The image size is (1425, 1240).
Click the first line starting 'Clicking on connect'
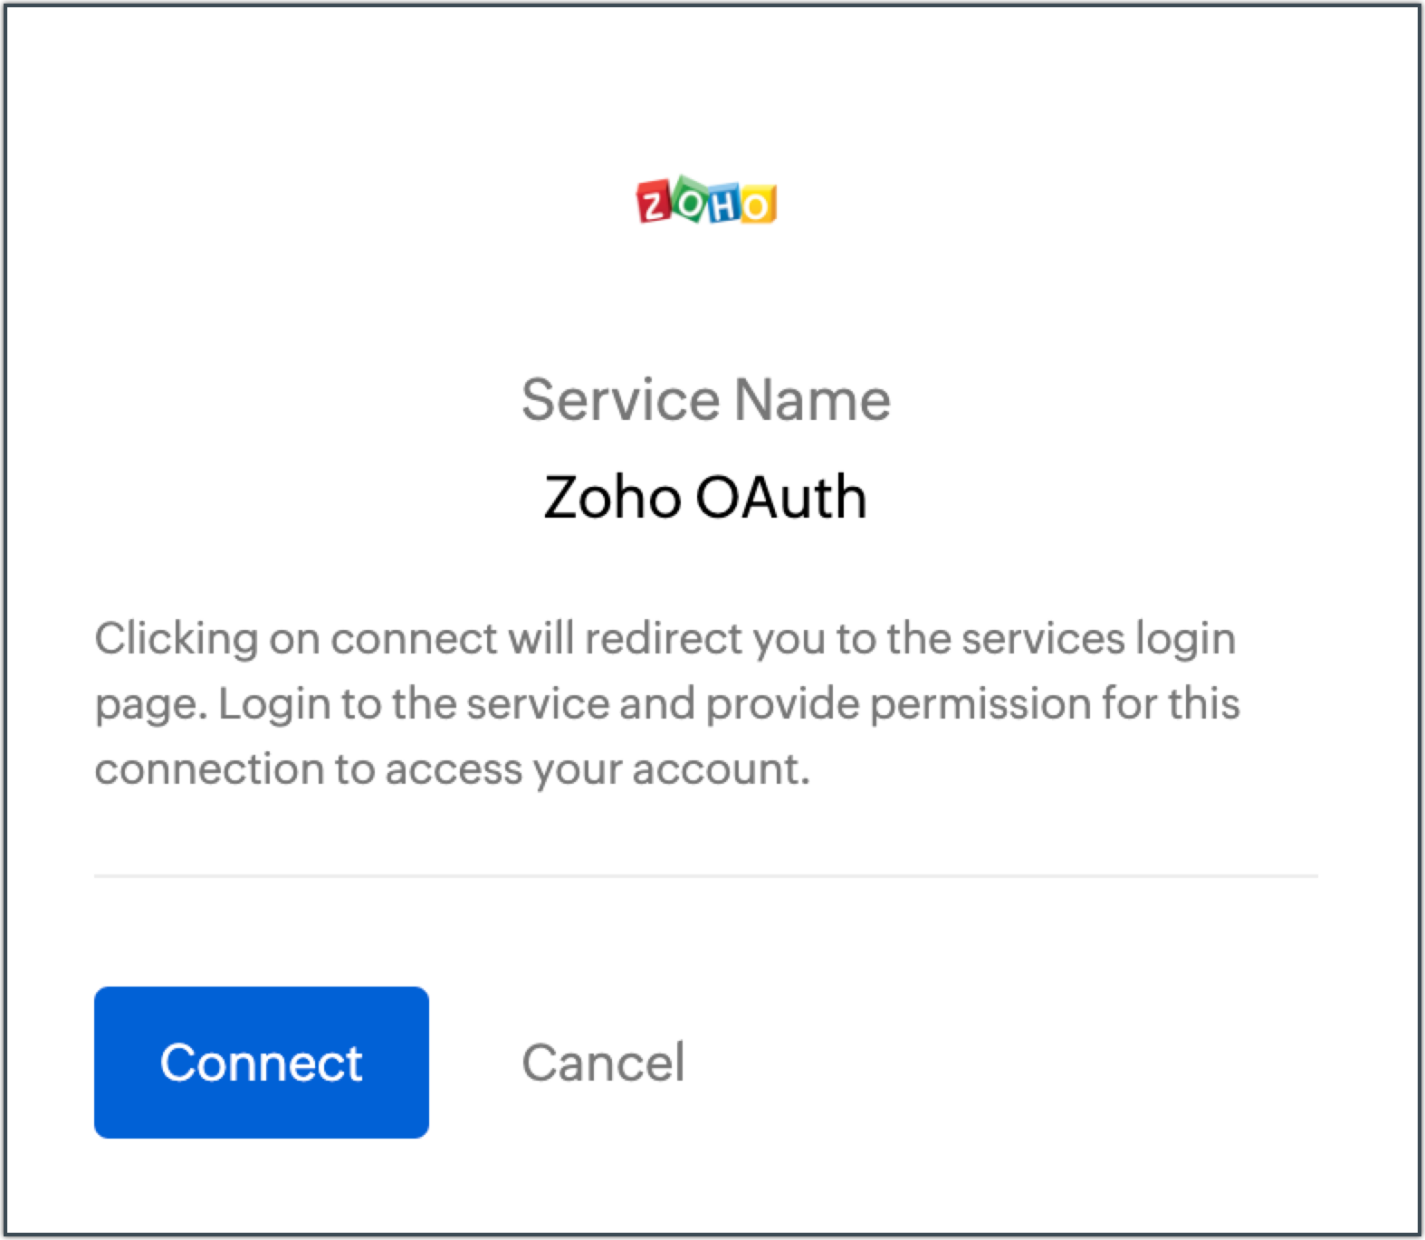pos(665,638)
